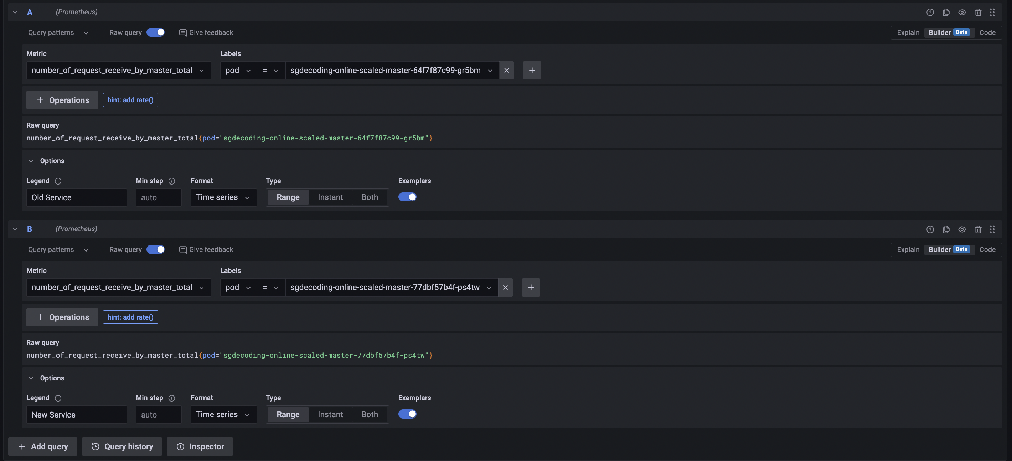Screen dimensions: 1012x461
Task: Switch query B to Builder mode
Action: [949, 250]
